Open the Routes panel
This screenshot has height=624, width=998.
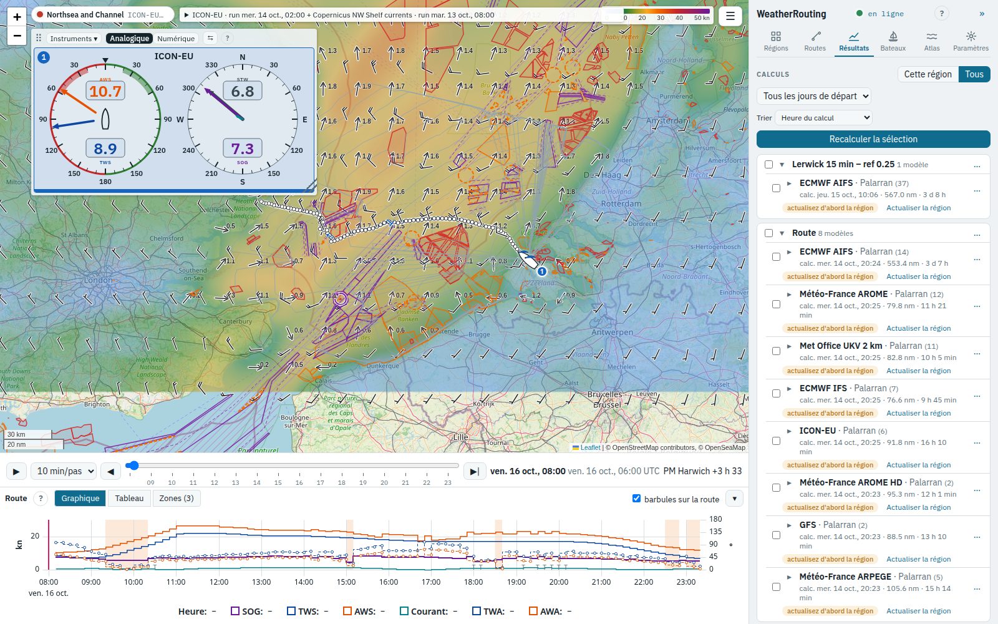(x=815, y=42)
